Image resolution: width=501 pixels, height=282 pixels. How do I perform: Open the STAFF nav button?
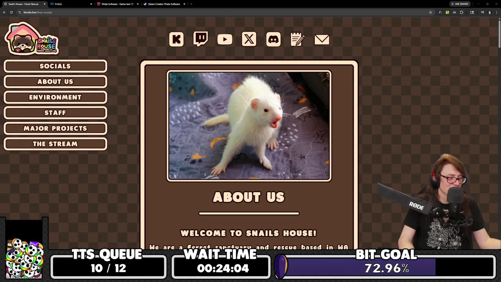[55, 113]
